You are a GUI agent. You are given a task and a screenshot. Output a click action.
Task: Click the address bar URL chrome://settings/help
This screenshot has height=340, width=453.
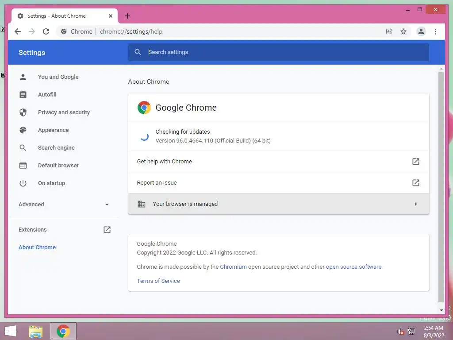pyautogui.click(x=131, y=31)
